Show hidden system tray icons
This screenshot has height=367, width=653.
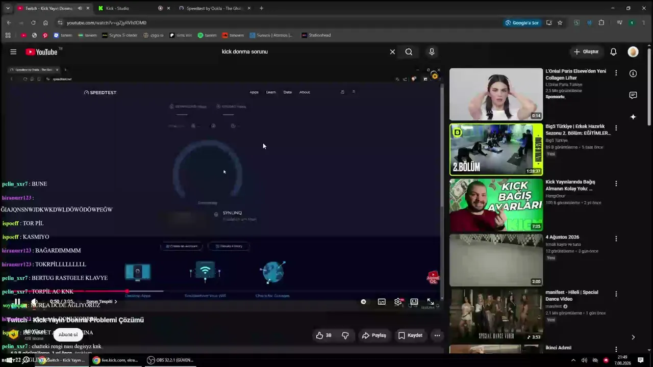[573, 360]
